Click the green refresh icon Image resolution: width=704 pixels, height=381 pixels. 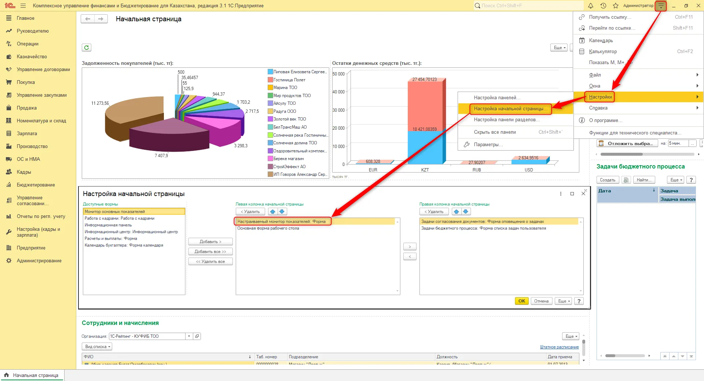[87, 47]
